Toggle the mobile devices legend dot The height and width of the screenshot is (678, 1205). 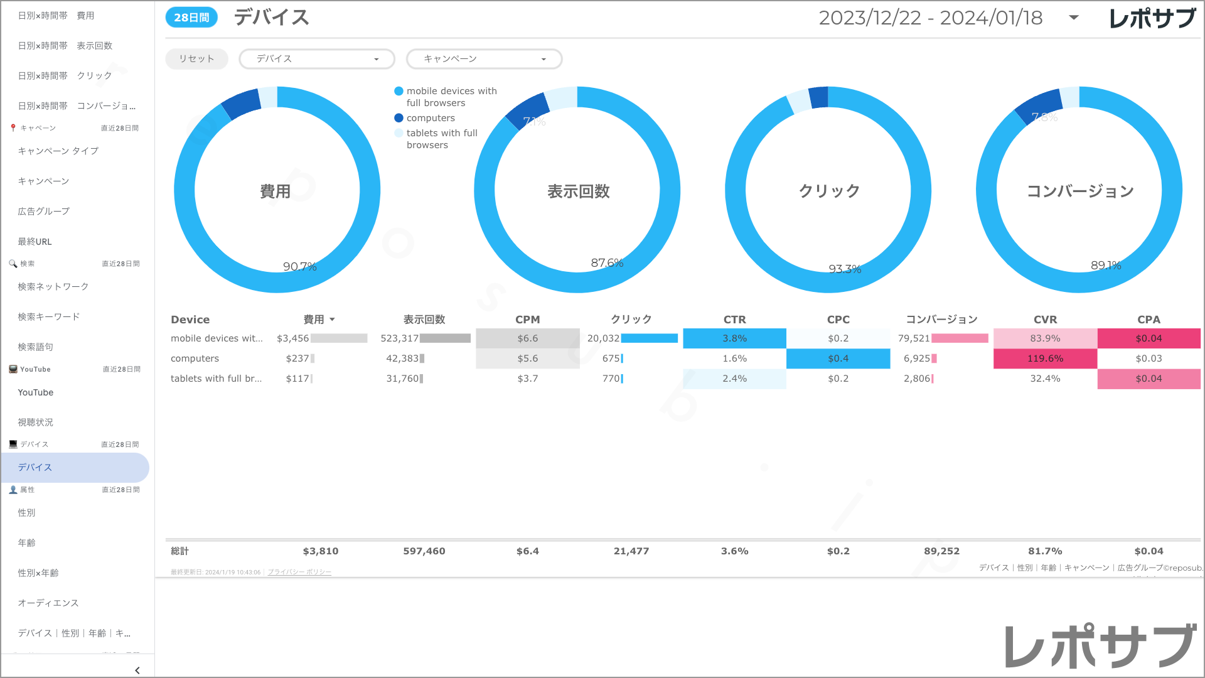[x=399, y=92]
